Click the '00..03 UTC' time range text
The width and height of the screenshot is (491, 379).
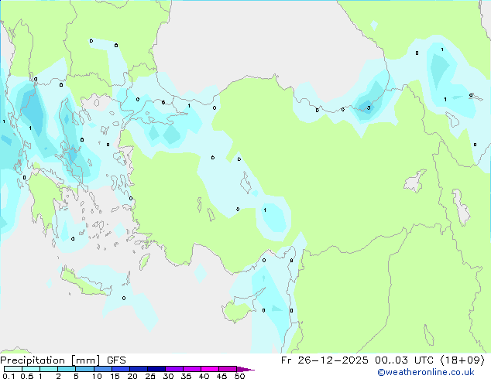click(x=404, y=360)
